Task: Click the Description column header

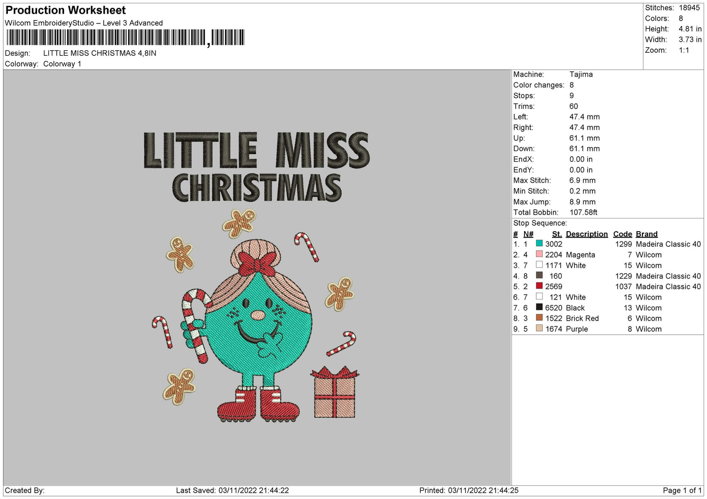Action: tap(587, 234)
